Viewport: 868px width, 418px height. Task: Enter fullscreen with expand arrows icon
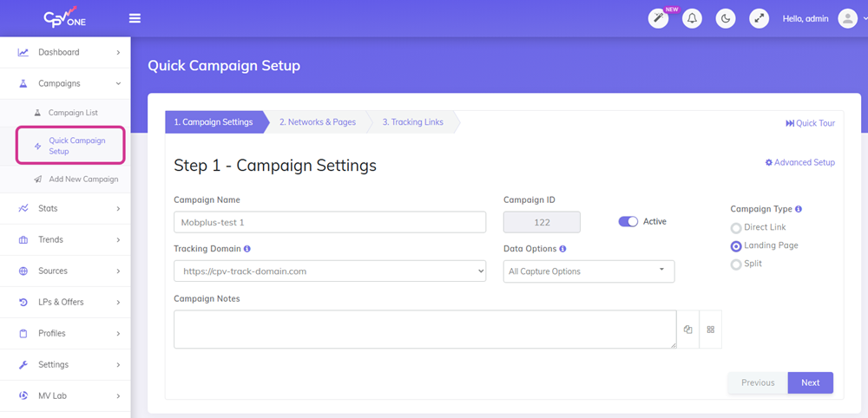(x=759, y=19)
